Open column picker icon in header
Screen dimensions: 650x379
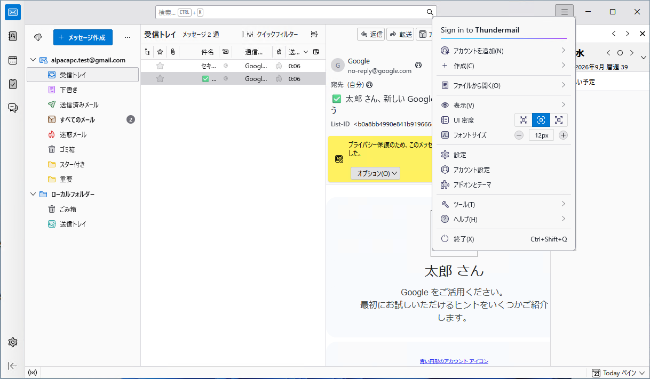(x=316, y=52)
